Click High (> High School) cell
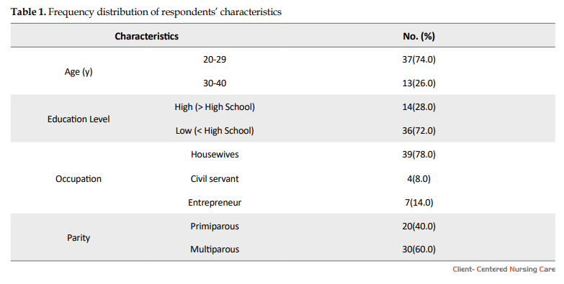 point(215,107)
